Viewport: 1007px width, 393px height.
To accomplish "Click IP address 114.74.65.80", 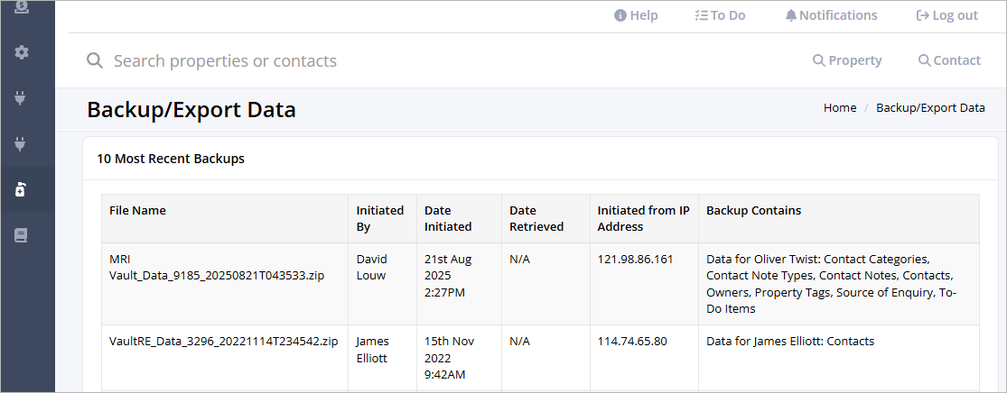I will tap(632, 341).
